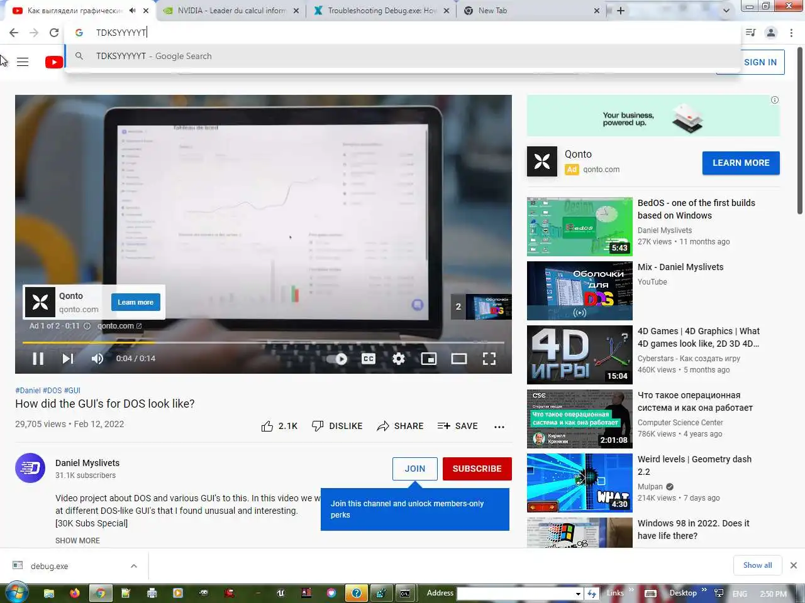The height and width of the screenshot is (603, 805).
Task: Click taskbar Address input field
Action: click(x=516, y=594)
